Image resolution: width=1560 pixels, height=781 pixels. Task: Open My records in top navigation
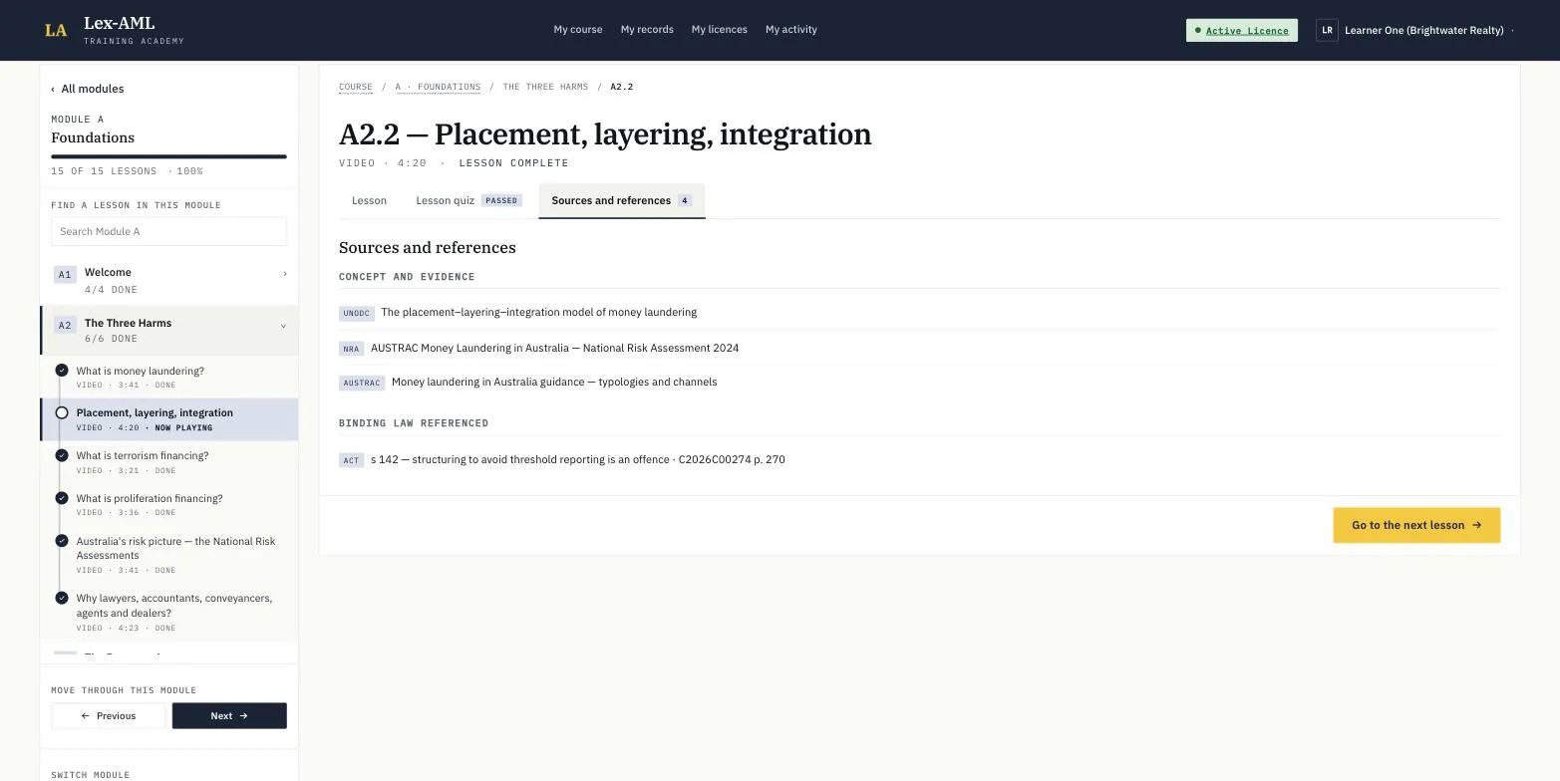(x=647, y=30)
